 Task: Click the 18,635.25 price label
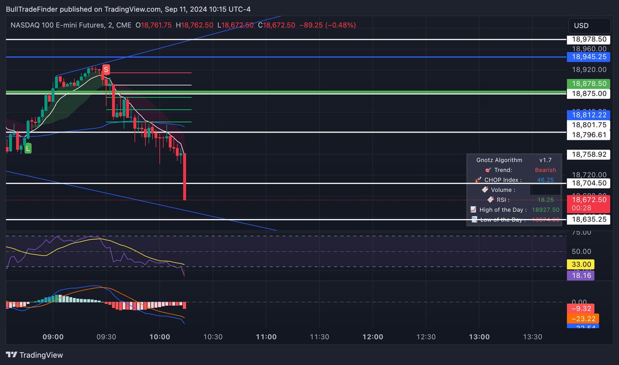589,219
